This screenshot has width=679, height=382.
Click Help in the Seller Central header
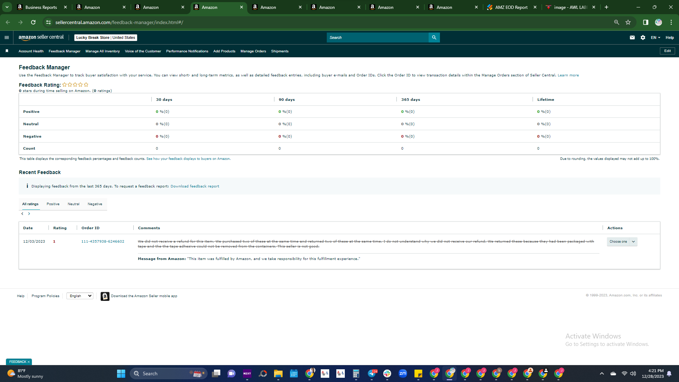click(670, 37)
